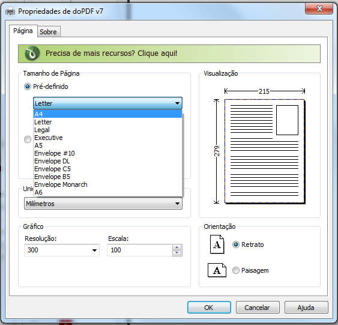Confirm settings with the OK button

[209, 308]
